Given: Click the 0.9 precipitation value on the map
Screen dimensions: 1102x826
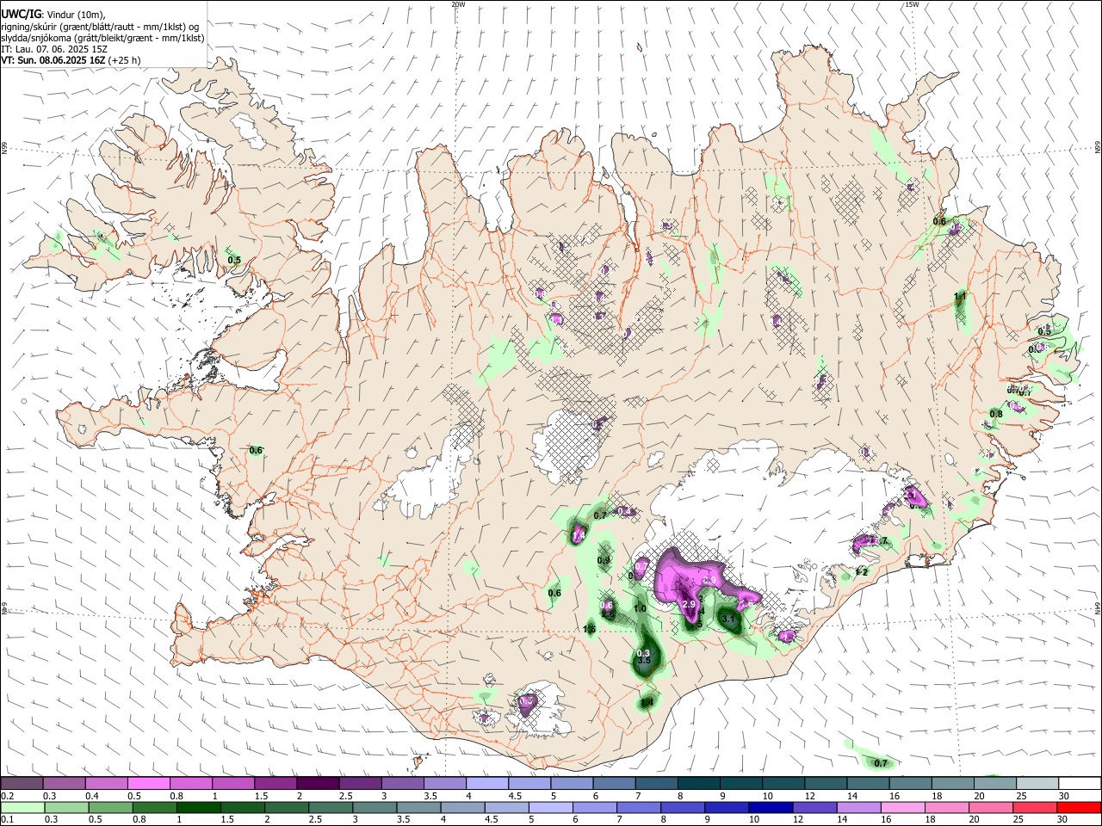Looking at the screenshot, I should coord(604,560).
